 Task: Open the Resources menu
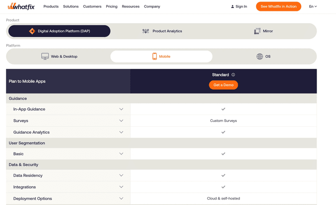point(131,6)
